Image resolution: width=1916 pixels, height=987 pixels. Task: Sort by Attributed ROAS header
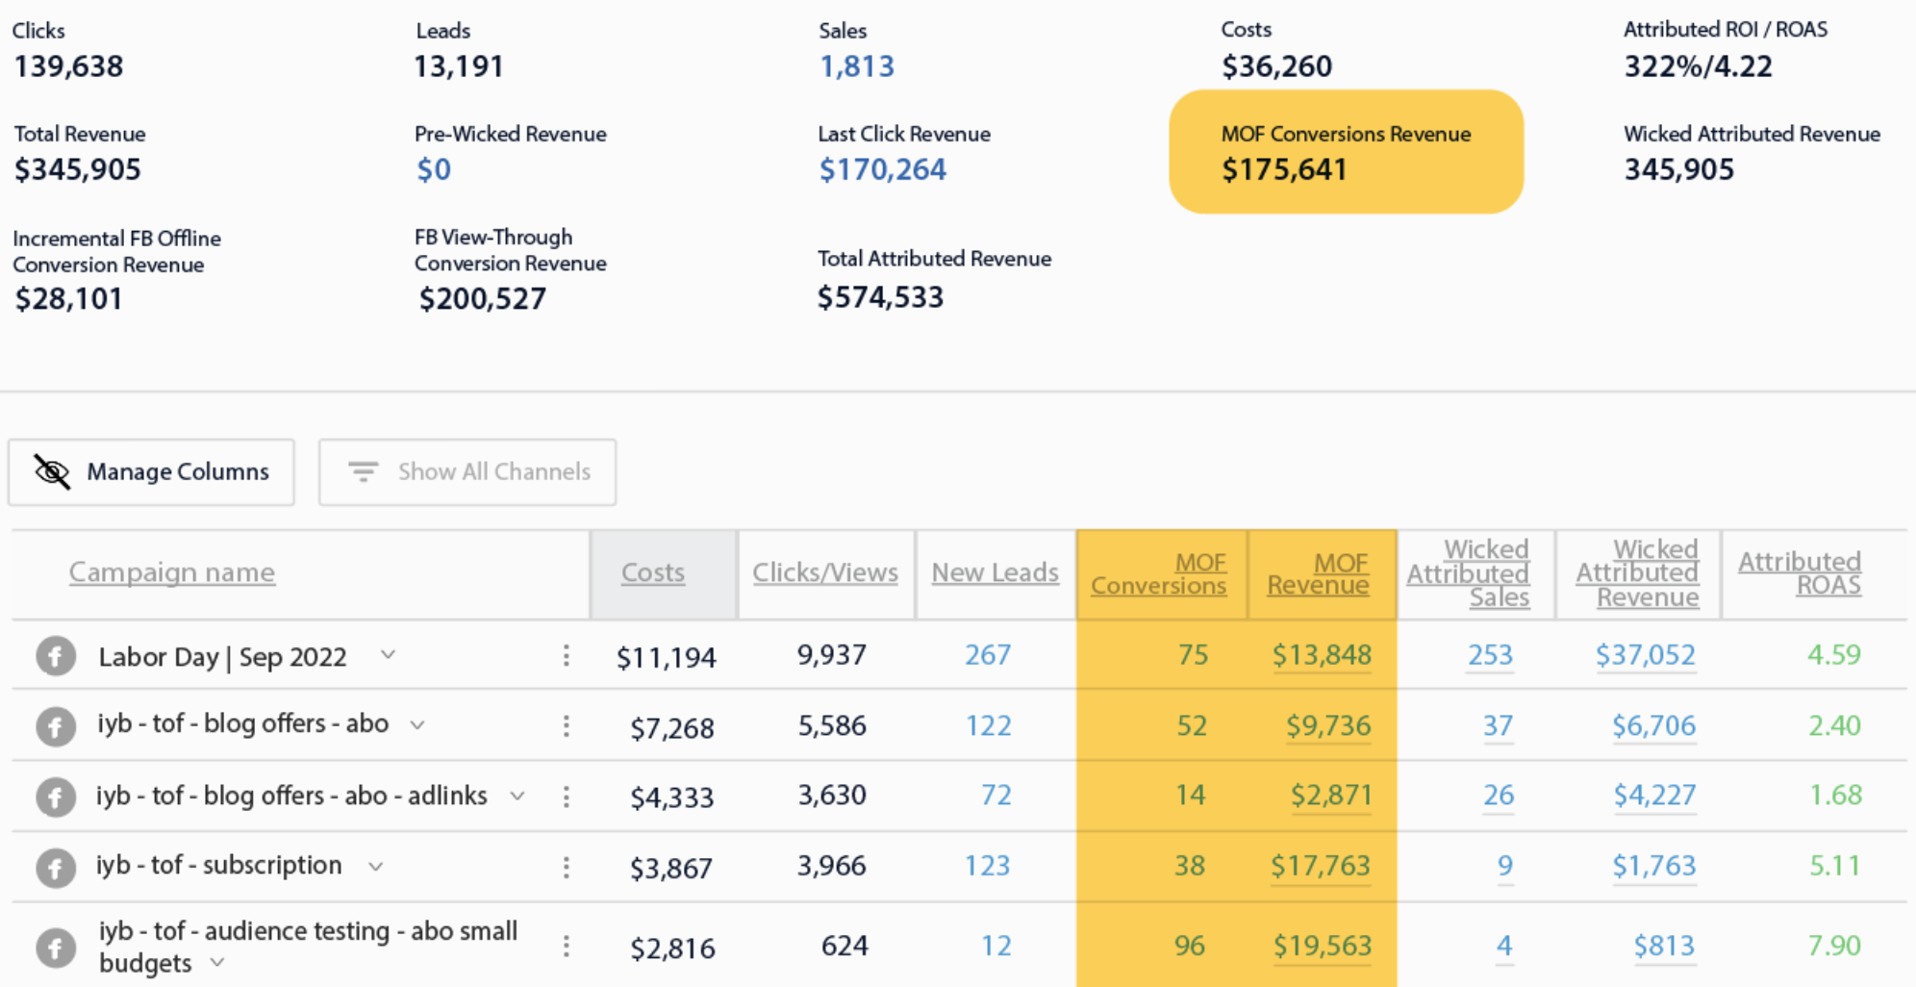coord(1800,573)
